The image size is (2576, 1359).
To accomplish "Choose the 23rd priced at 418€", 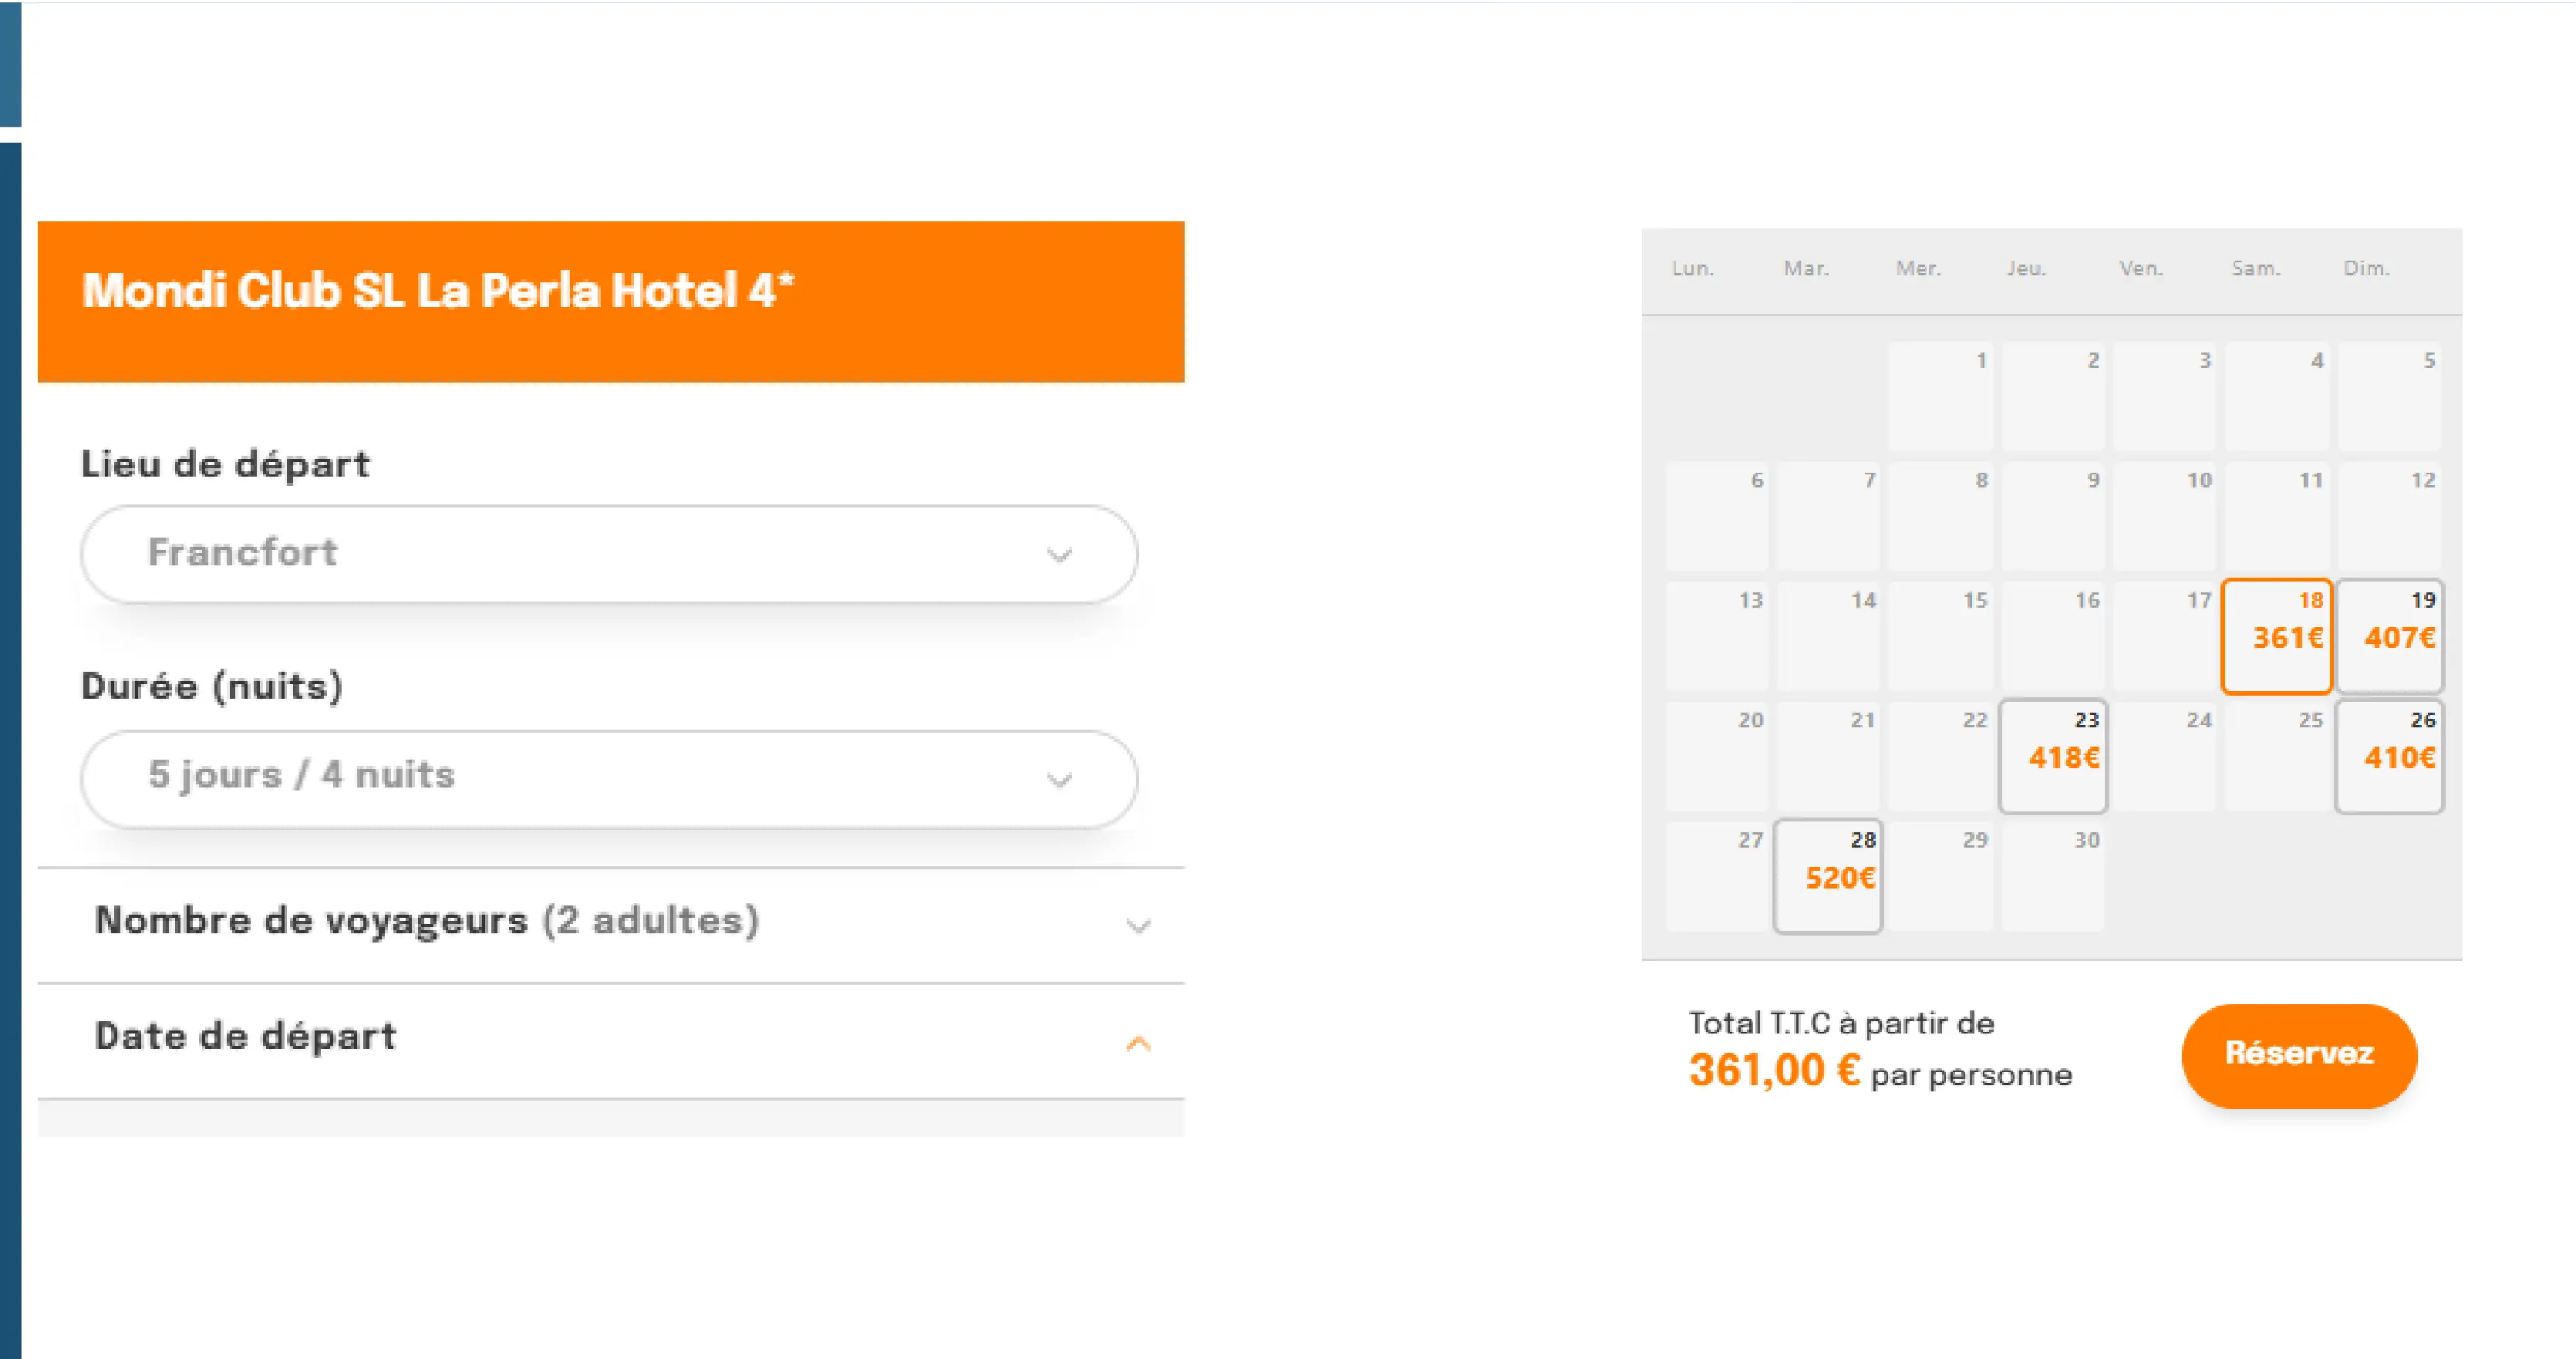I will (x=2052, y=756).
